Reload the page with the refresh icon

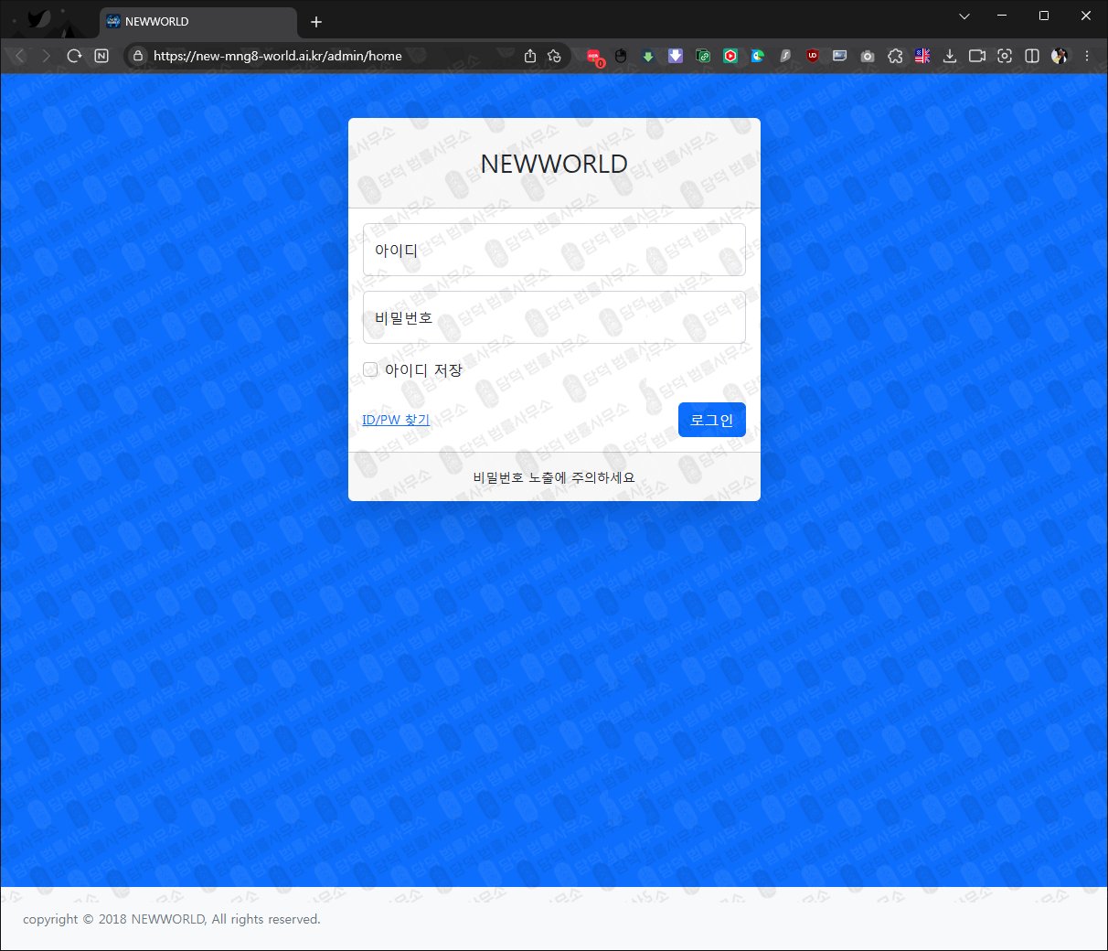click(x=74, y=56)
